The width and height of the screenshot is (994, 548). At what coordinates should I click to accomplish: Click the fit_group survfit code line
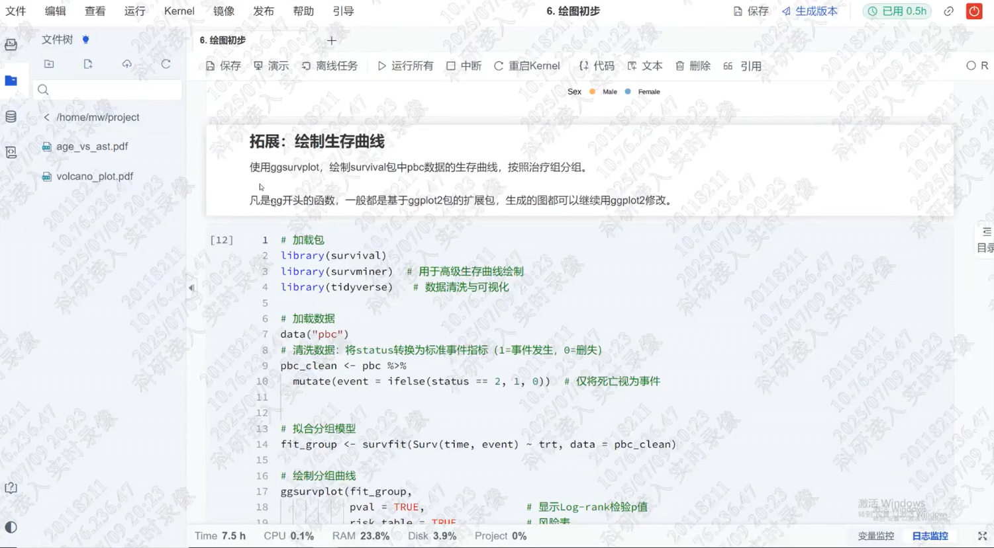coord(478,444)
